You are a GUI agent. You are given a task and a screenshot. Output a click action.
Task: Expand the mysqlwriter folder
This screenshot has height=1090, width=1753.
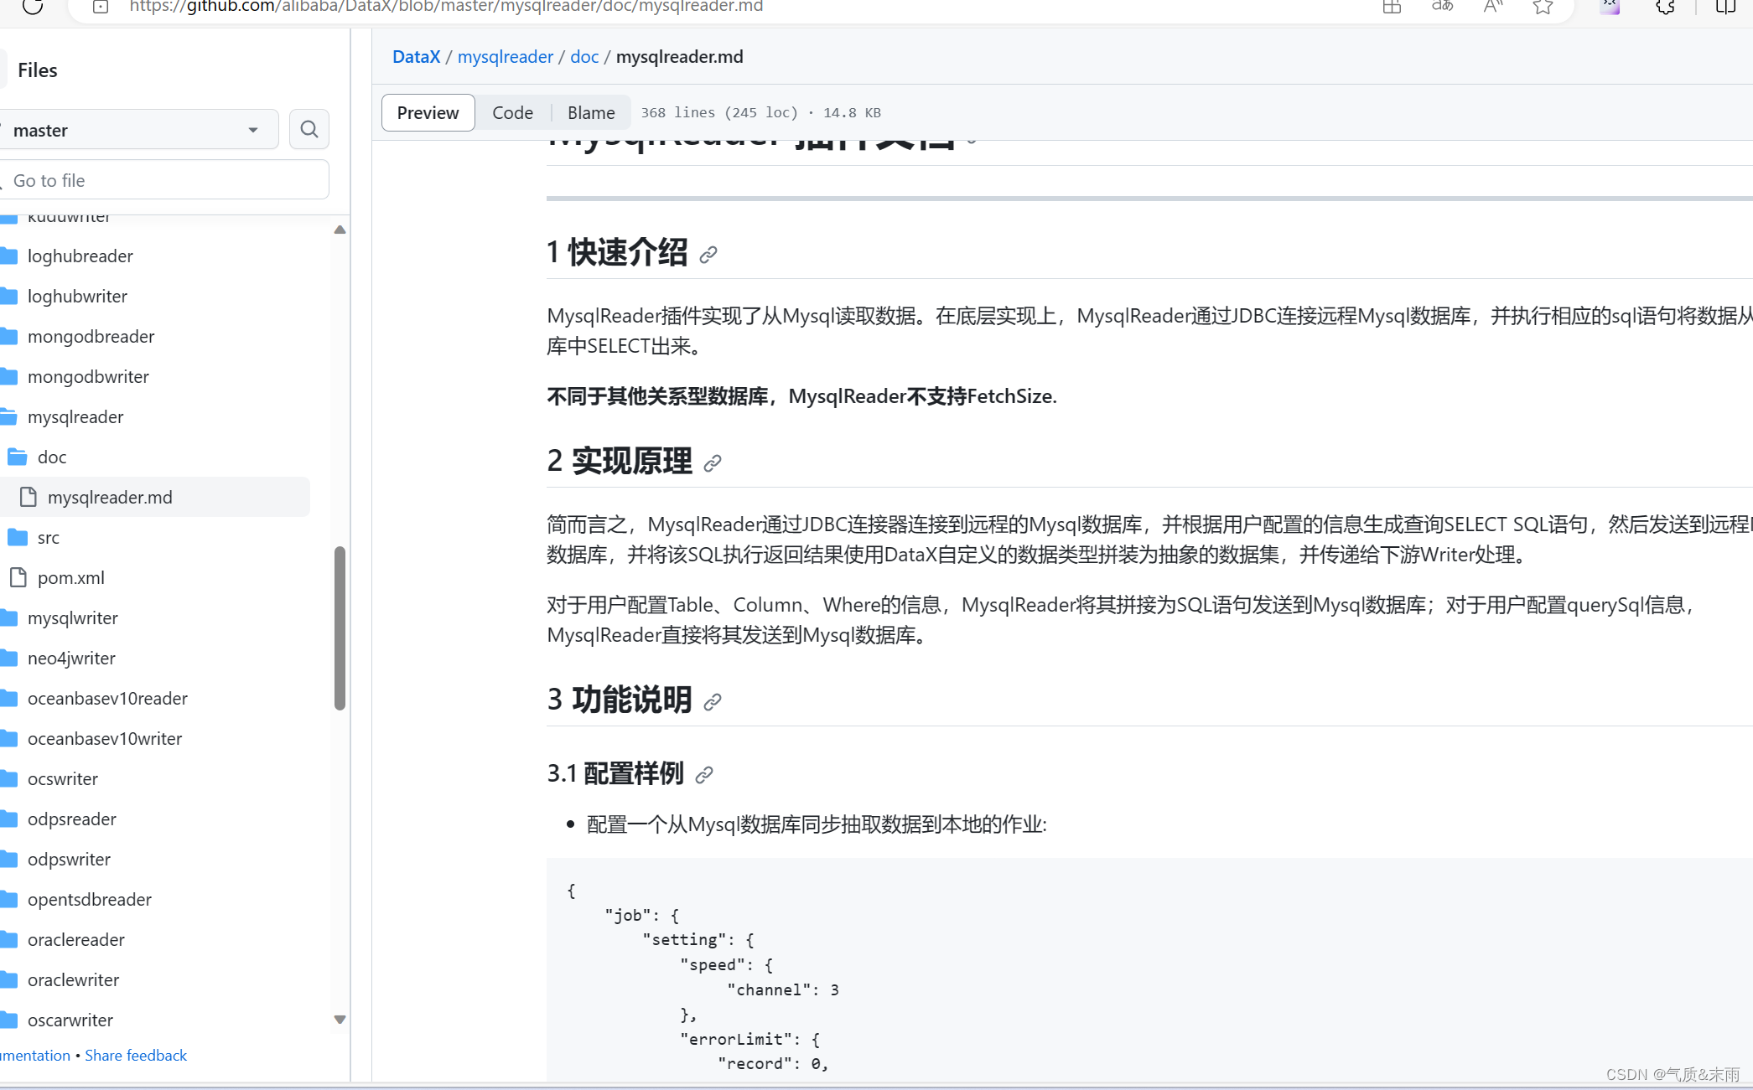pyautogui.click(x=73, y=617)
